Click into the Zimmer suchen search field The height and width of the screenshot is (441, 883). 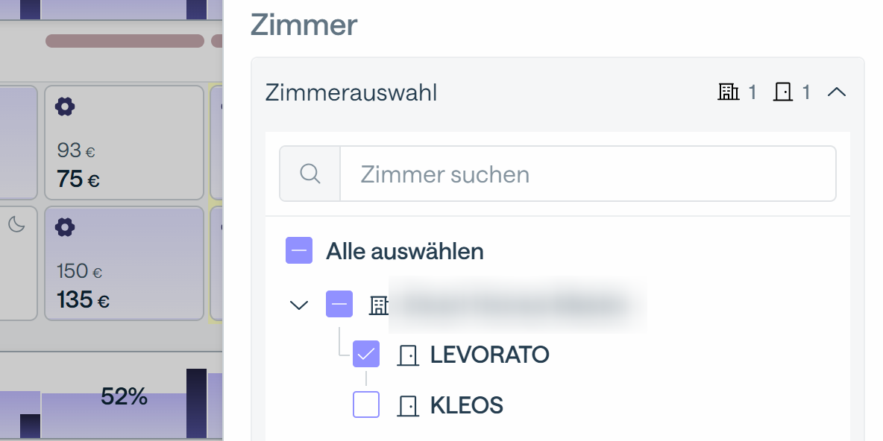(x=587, y=174)
